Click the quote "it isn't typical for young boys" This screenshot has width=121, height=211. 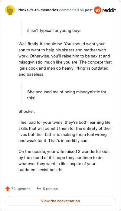click(55, 31)
